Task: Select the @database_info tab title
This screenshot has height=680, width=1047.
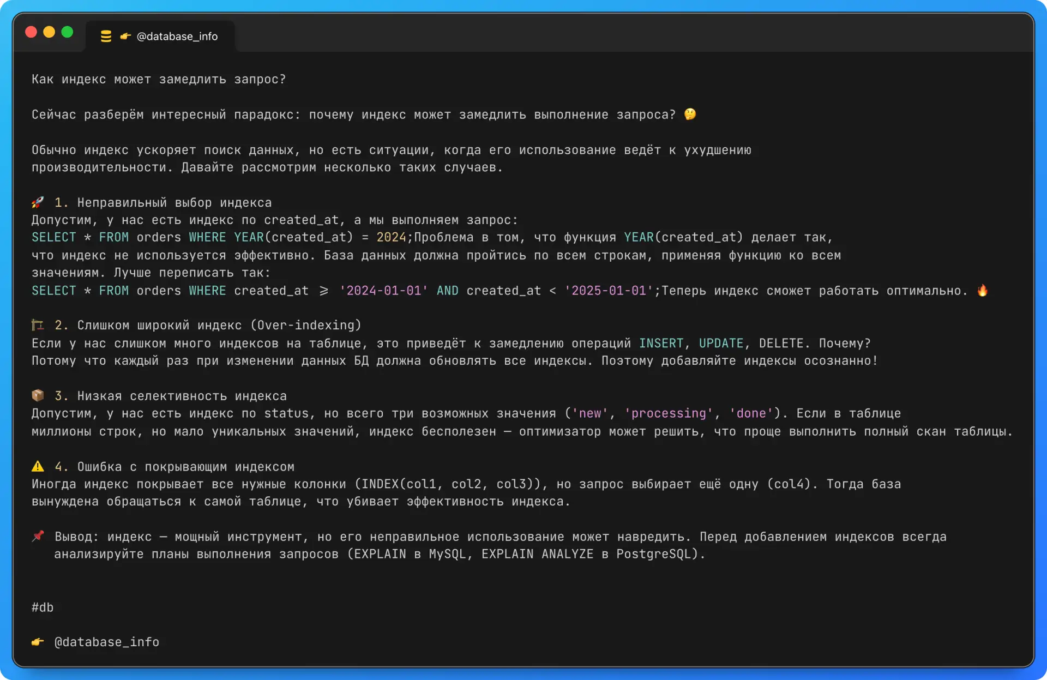Action: 177,37
